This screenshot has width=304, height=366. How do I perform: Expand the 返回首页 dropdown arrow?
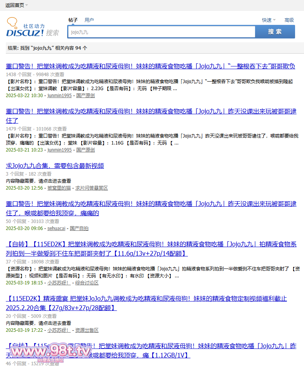tap(26, 5)
